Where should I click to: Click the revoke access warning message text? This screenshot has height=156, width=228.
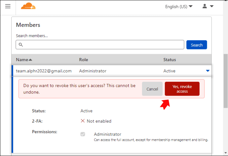pos(79,89)
